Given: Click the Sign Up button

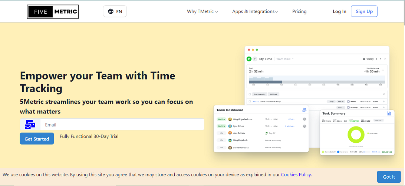Looking at the screenshot, I should 364,11.
